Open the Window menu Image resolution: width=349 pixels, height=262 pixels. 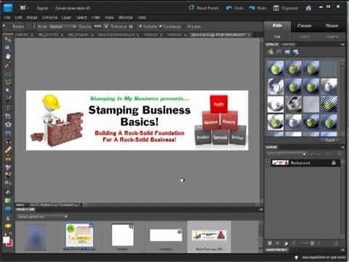click(x=125, y=17)
